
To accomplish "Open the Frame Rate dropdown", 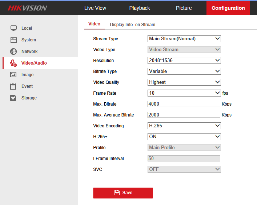I will 184,93.
